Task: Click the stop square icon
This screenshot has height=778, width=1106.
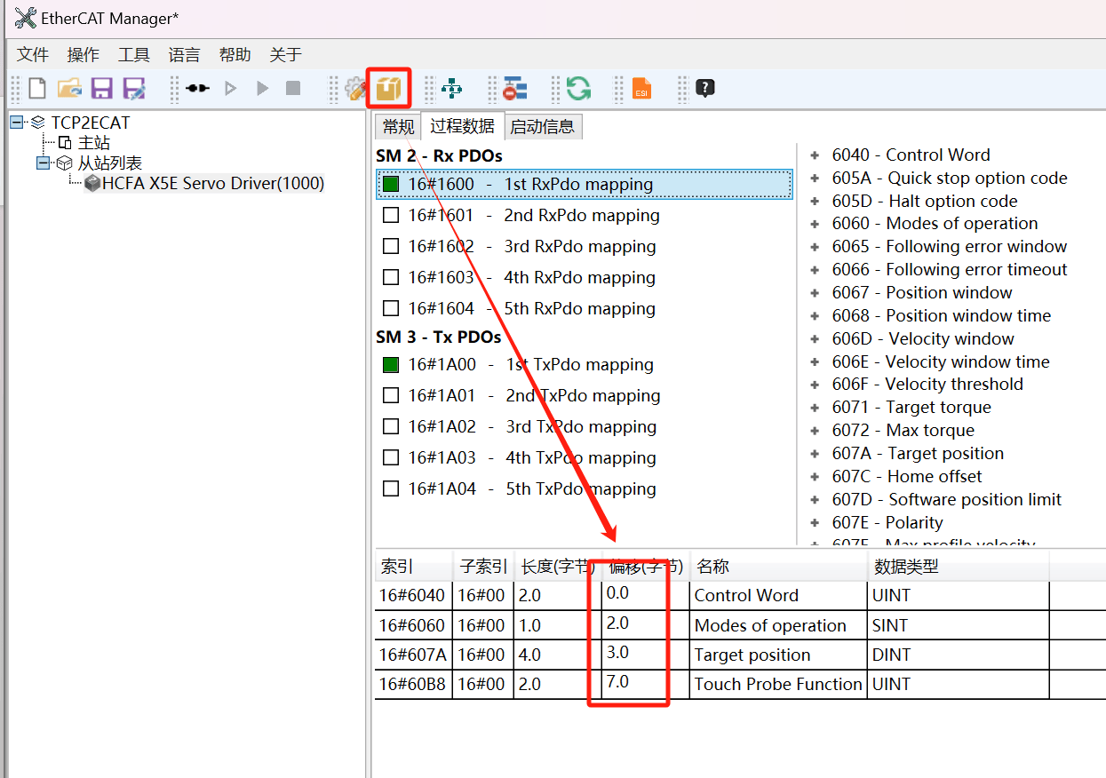Action: [x=293, y=88]
